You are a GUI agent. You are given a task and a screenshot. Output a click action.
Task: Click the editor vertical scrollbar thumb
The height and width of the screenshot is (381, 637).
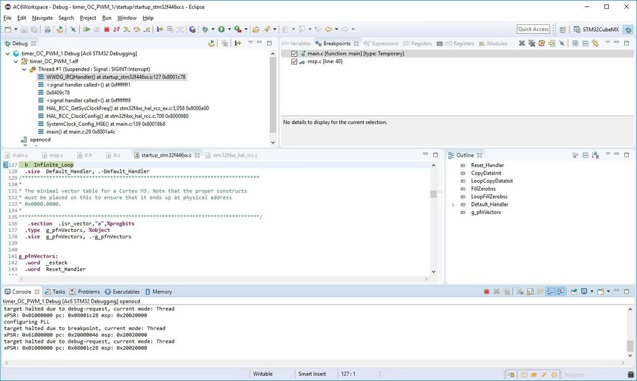pyautogui.click(x=434, y=194)
